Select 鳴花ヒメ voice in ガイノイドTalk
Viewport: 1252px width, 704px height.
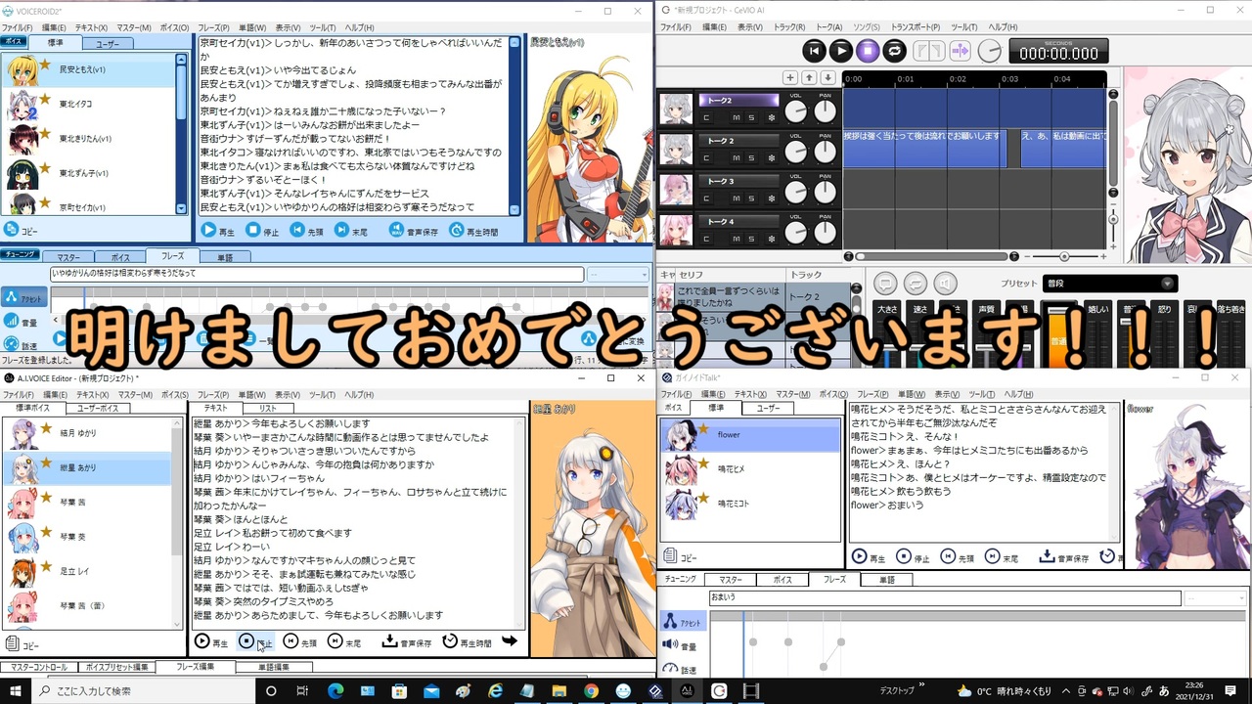pos(750,469)
